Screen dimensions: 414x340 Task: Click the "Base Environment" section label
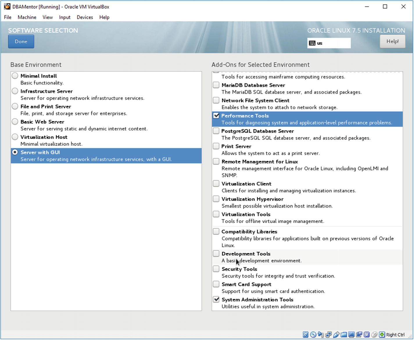[x=36, y=65]
